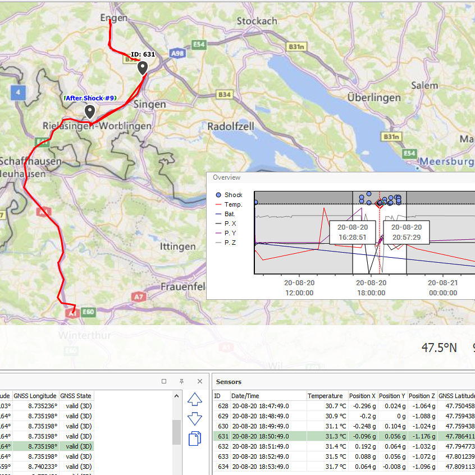Click the up arrow navigation icon
This screenshot has height=475, width=475.
click(x=195, y=400)
